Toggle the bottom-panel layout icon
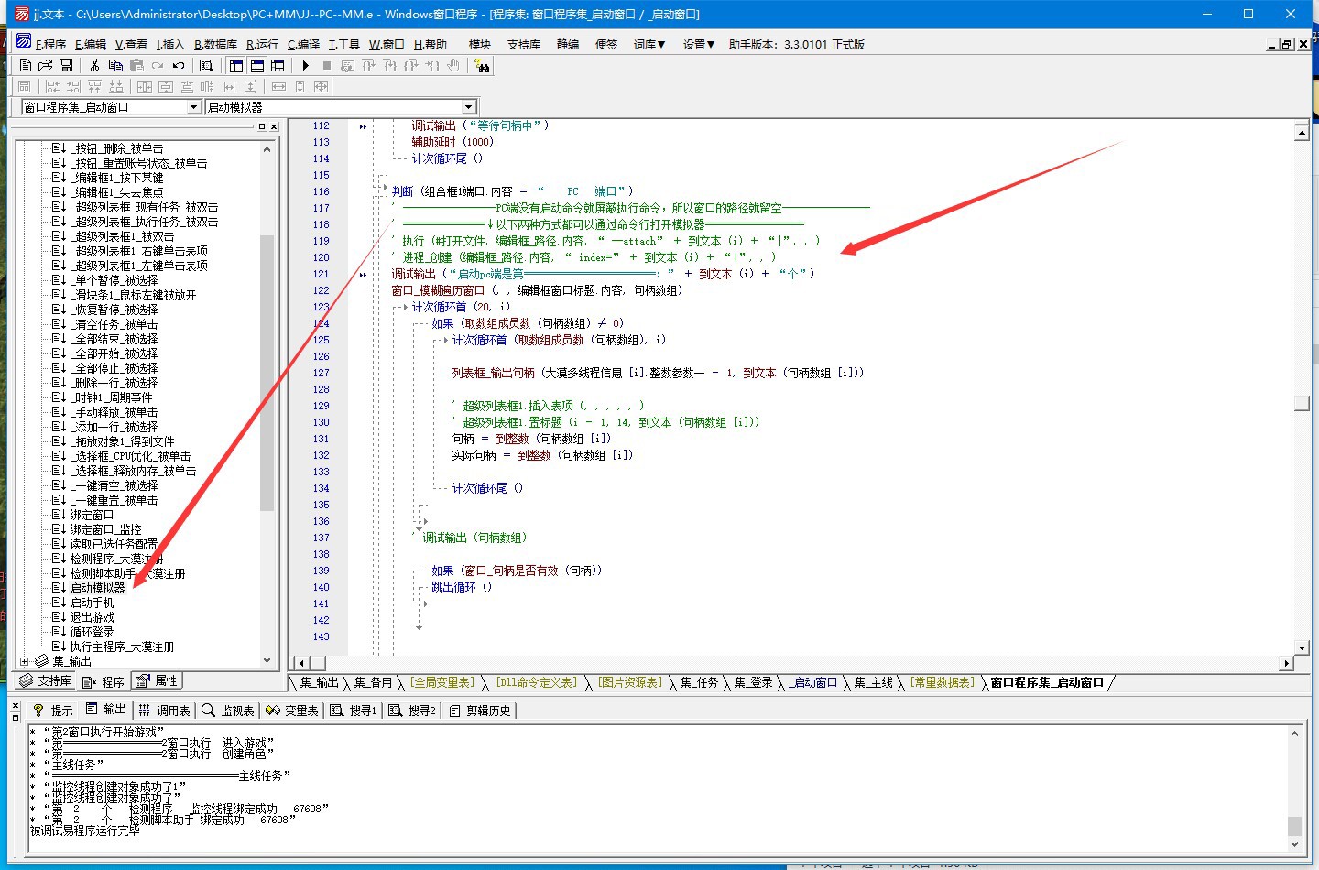Screen dimensions: 1319x870 pos(257,65)
